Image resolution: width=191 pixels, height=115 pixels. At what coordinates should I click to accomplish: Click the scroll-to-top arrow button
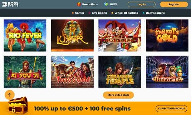tap(10, 95)
